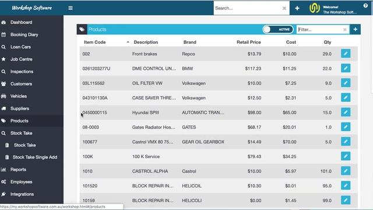Sort by Description column header
The image size is (373, 210).
click(146, 42)
